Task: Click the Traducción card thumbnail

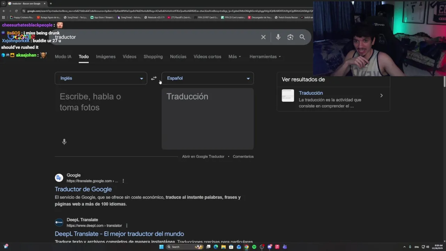Action: click(x=288, y=96)
